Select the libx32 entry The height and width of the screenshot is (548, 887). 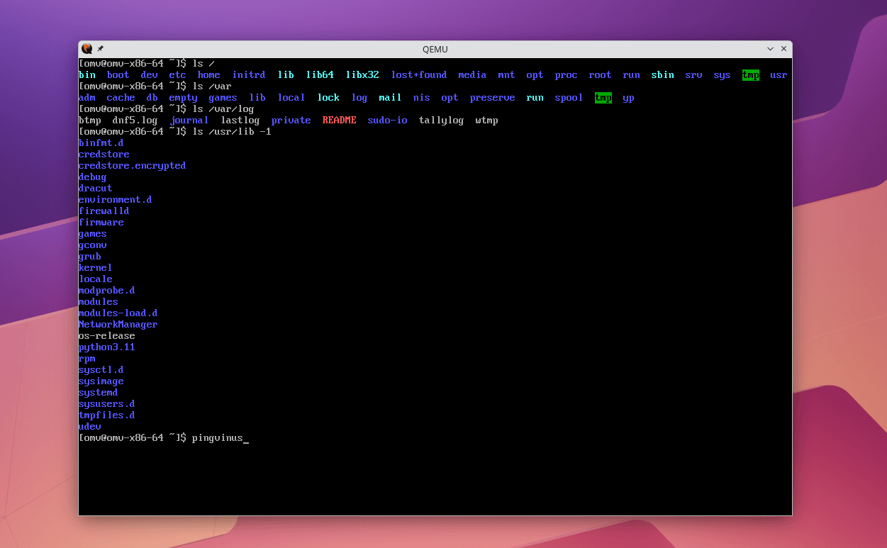point(362,75)
